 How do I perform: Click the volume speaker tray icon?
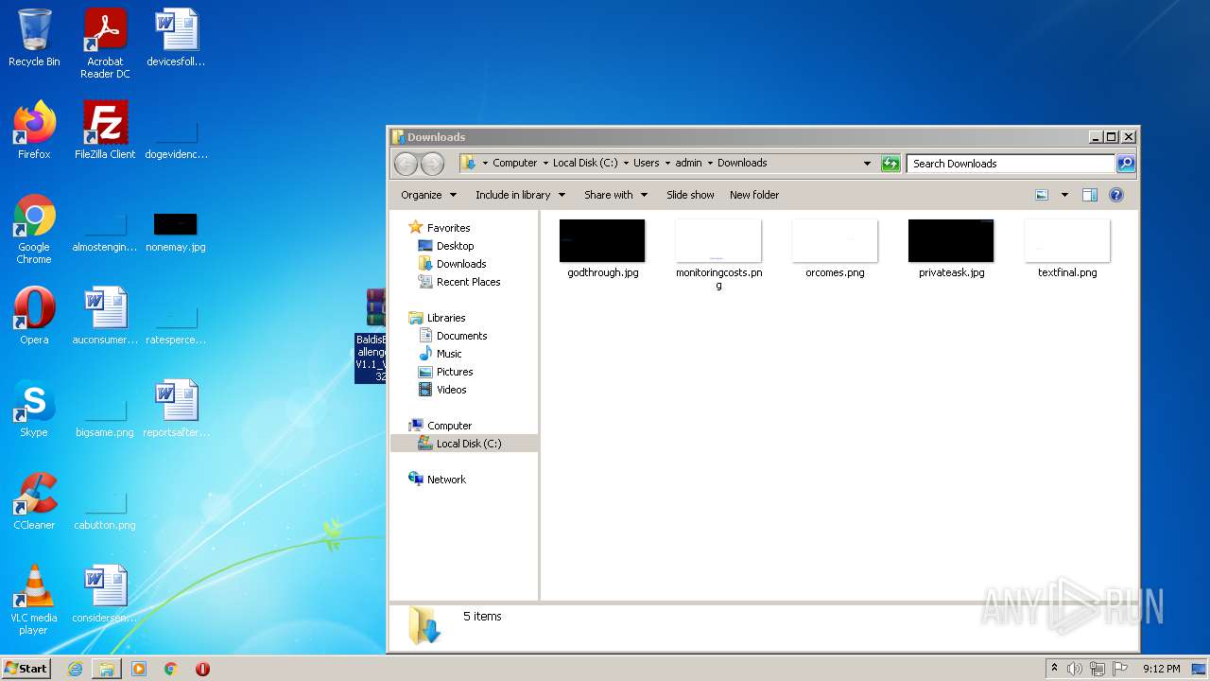click(x=1075, y=669)
